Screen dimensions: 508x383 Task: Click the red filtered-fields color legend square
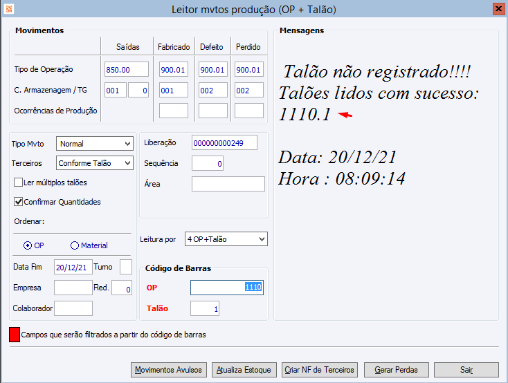[x=15, y=335]
